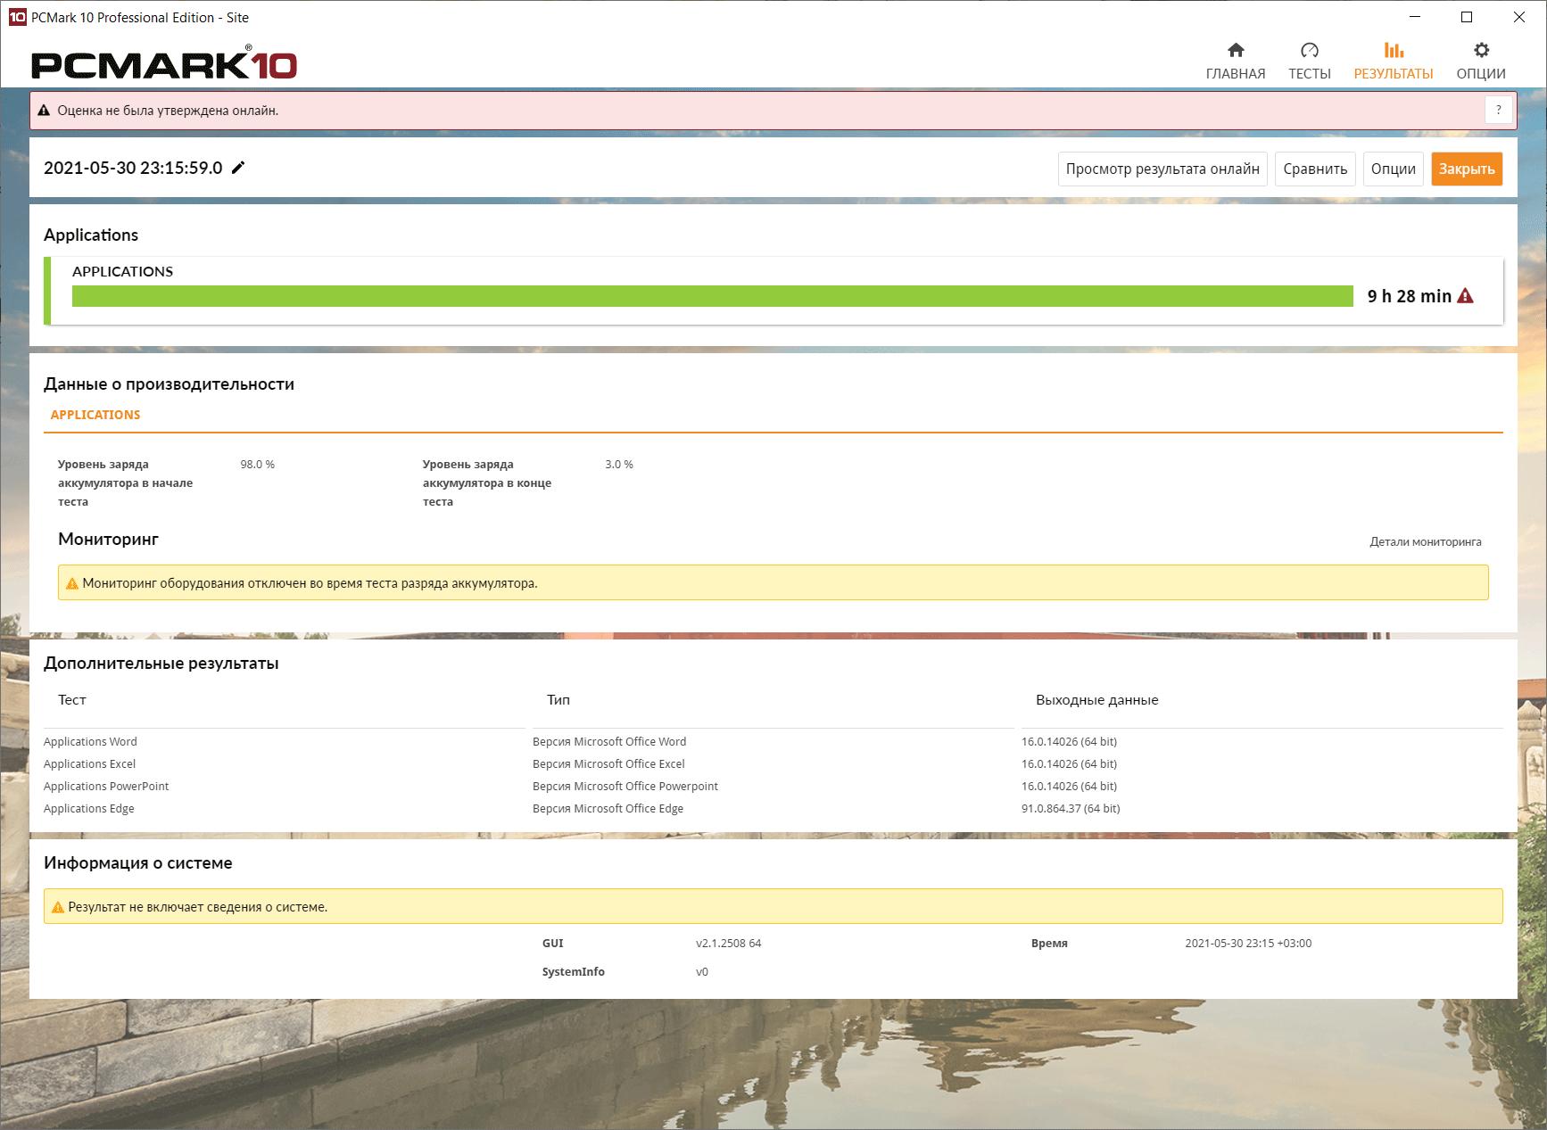Click the Сравнить button

coord(1315,169)
